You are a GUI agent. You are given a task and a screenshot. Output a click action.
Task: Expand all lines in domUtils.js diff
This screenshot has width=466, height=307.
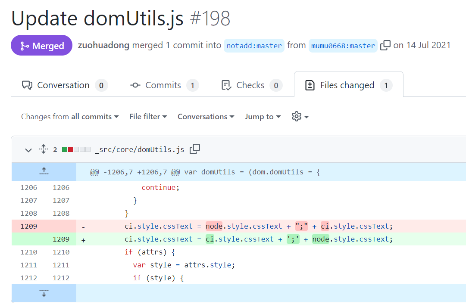coord(44,149)
